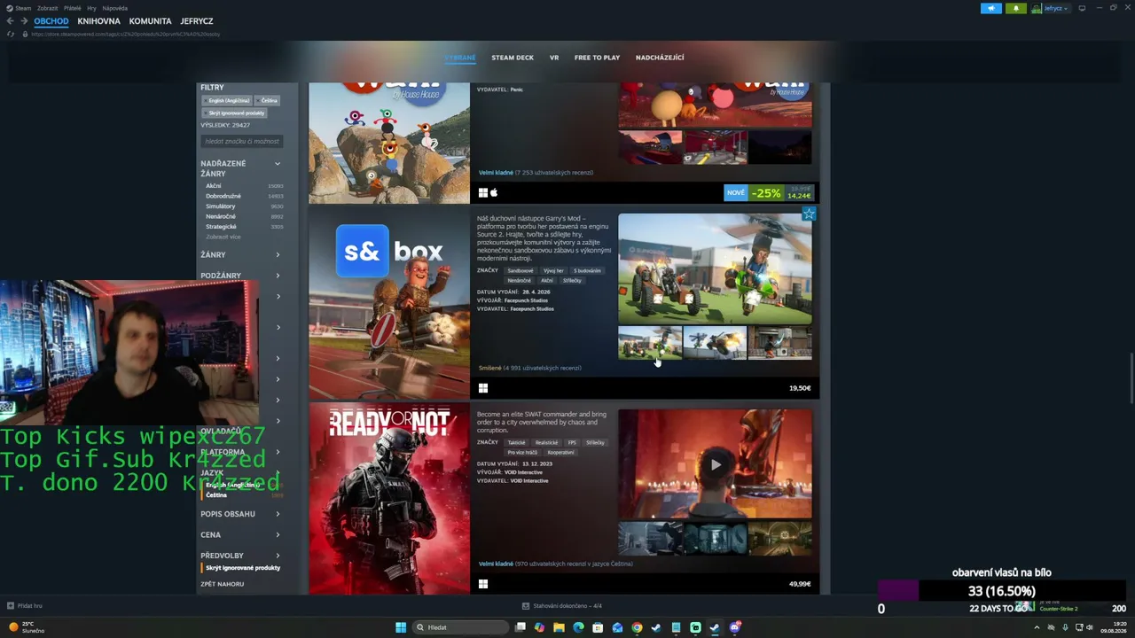The width and height of the screenshot is (1135, 638).
Task: Remove the English (Angličtina) filter chip
Action: pos(228,100)
